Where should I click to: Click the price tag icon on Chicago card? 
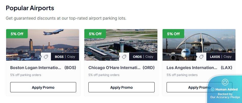click(x=124, y=57)
